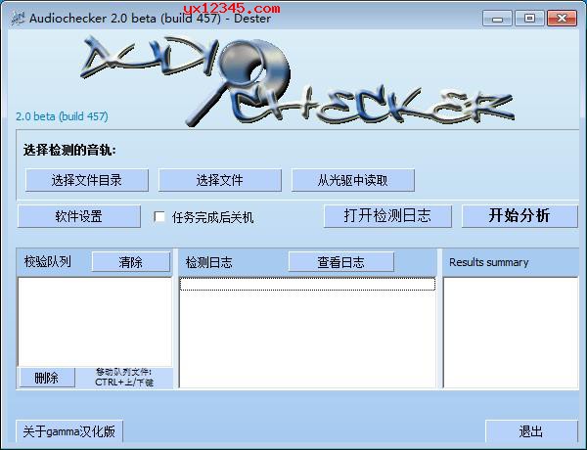Select the first row in the 检测日志 list
587x450 pixels.
(307, 284)
